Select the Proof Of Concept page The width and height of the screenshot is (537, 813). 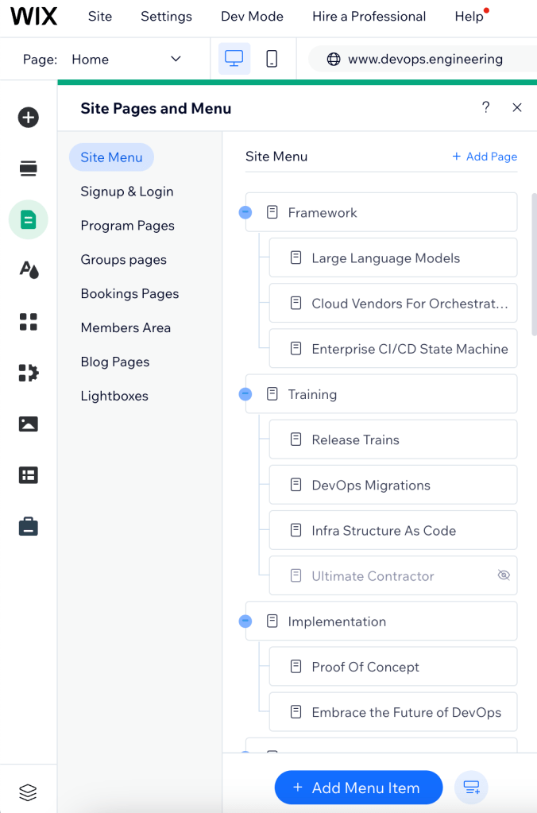tap(393, 667)
